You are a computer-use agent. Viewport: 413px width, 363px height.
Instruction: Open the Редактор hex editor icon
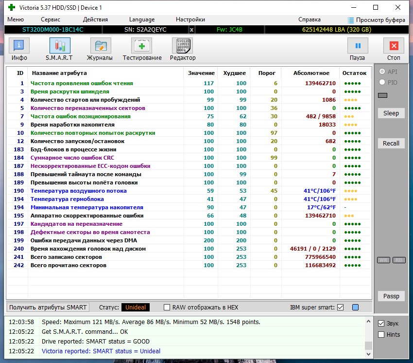[183, 45]
